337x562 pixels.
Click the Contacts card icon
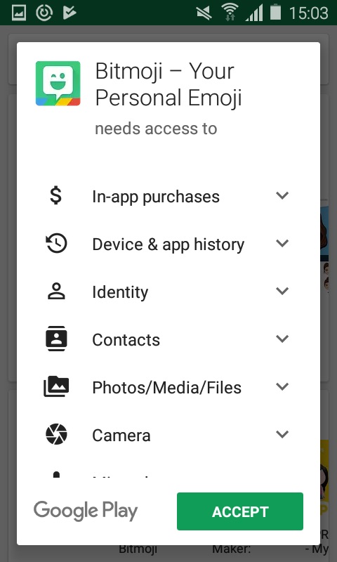(x=56, y=339)
